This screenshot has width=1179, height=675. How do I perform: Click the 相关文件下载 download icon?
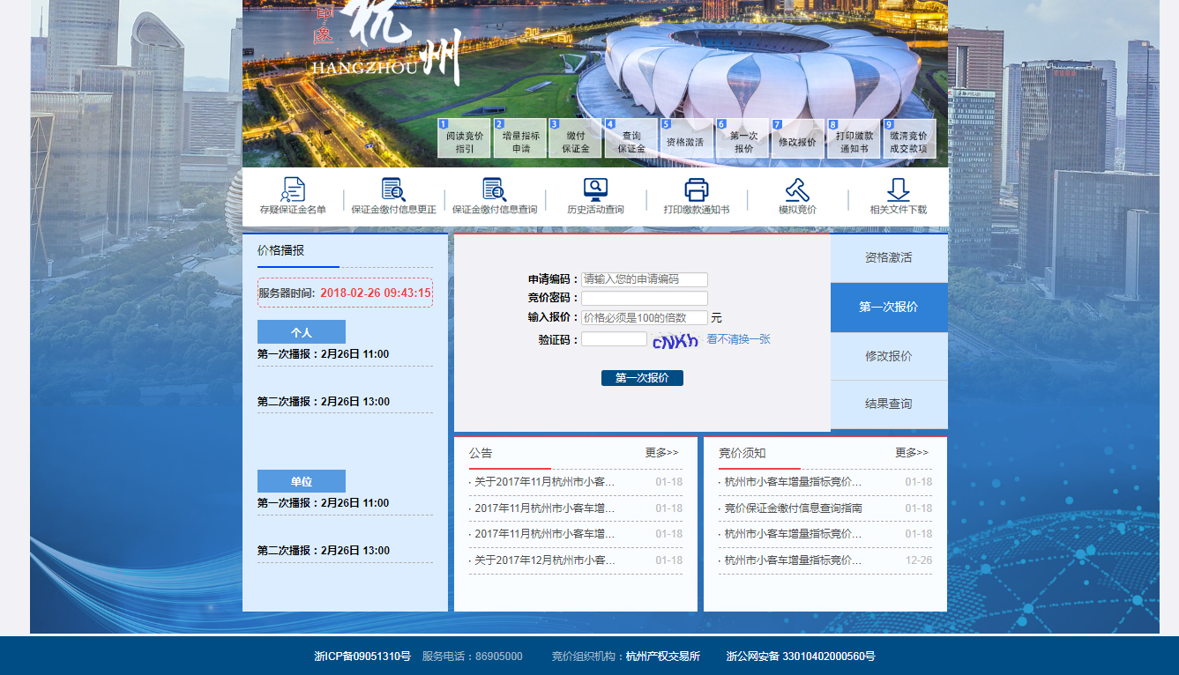pyautogui.click(x=898, y=190)
